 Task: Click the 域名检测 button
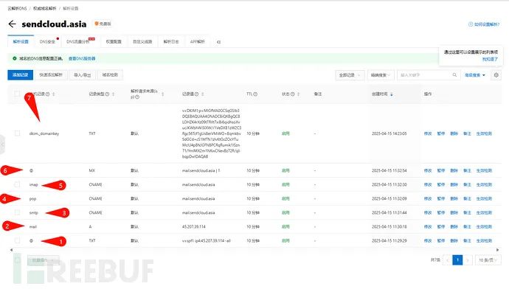click(110, 75)
